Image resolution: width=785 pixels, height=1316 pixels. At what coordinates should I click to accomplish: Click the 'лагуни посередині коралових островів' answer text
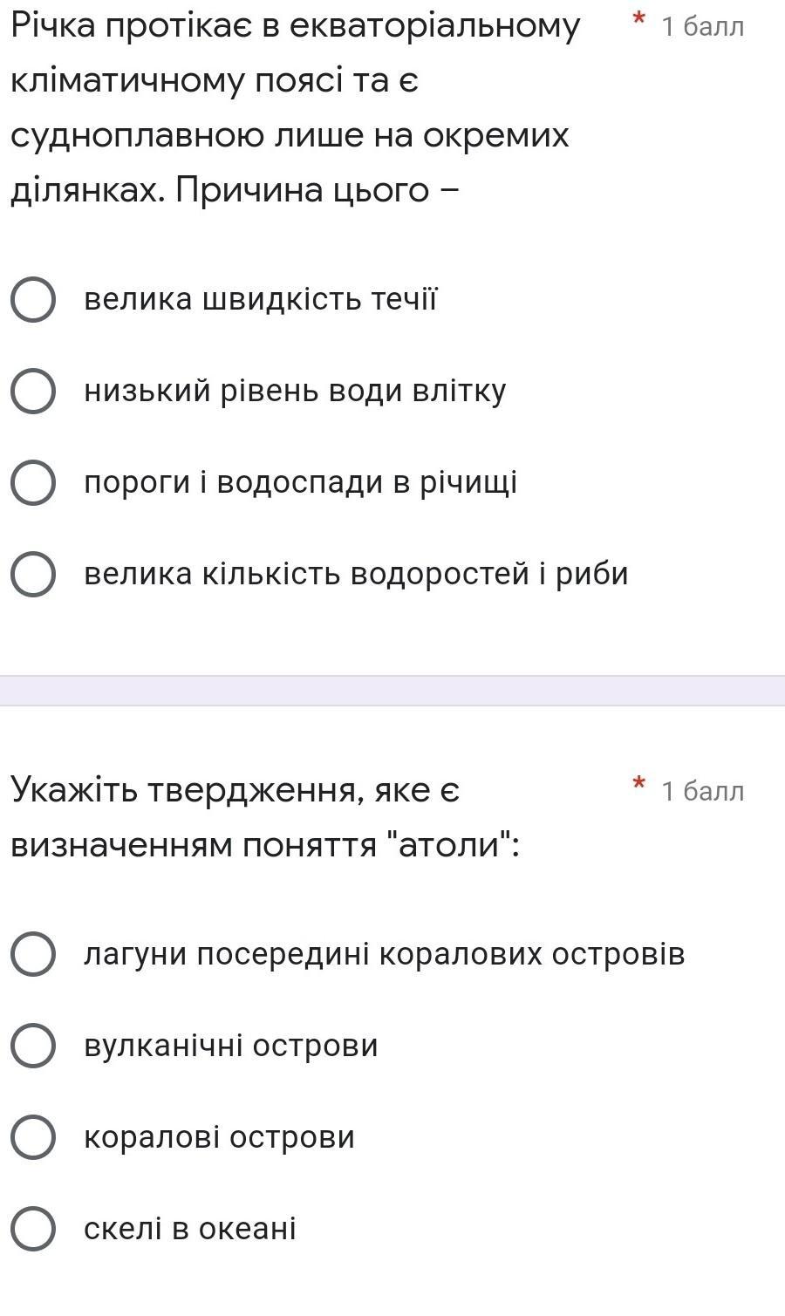tap(384, 954)
